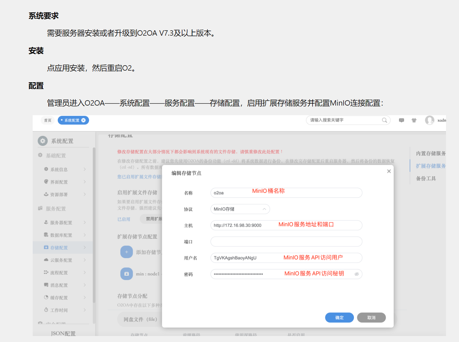
Task: Click the 消息配置 message icon
Action: (x=46, y=285)
